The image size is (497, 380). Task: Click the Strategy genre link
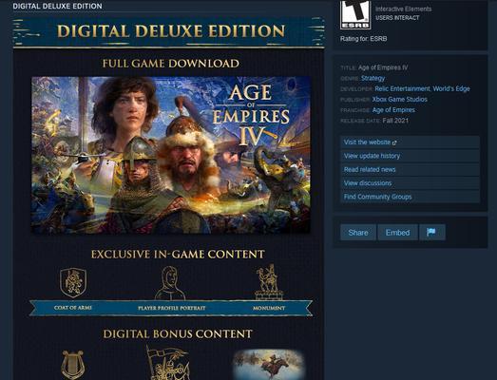click(x=373, y=78)
